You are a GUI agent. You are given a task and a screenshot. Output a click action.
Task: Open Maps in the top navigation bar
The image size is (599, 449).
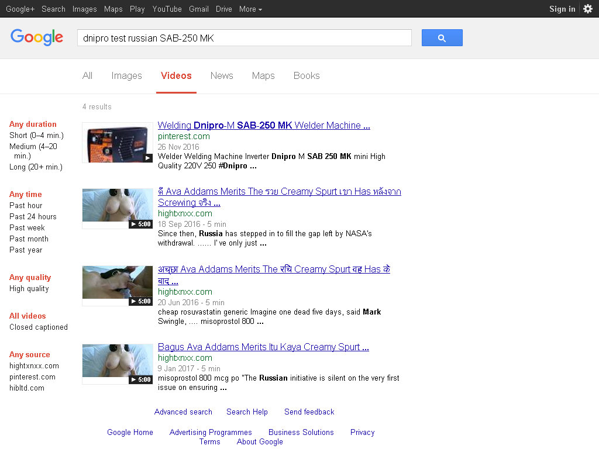pos(113,9)
